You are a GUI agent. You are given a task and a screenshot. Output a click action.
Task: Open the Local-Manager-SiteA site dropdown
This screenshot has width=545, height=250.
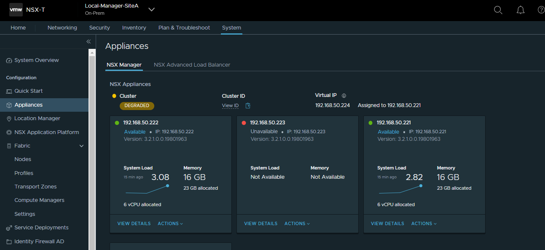(151, 10)
